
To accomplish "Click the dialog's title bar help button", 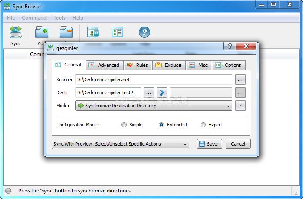I will (x=229, y=46).
